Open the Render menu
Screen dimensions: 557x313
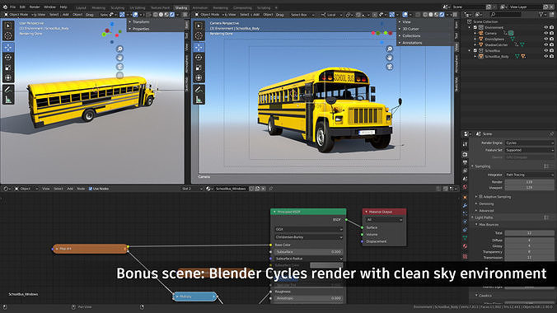[35, 7]
